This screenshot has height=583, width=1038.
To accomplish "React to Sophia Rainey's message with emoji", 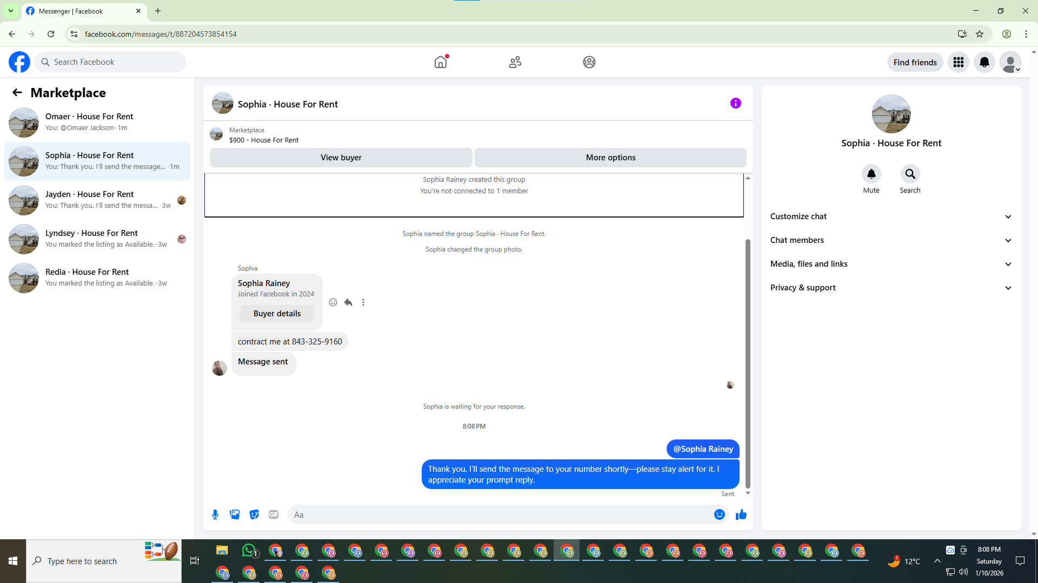I will 333,302.
